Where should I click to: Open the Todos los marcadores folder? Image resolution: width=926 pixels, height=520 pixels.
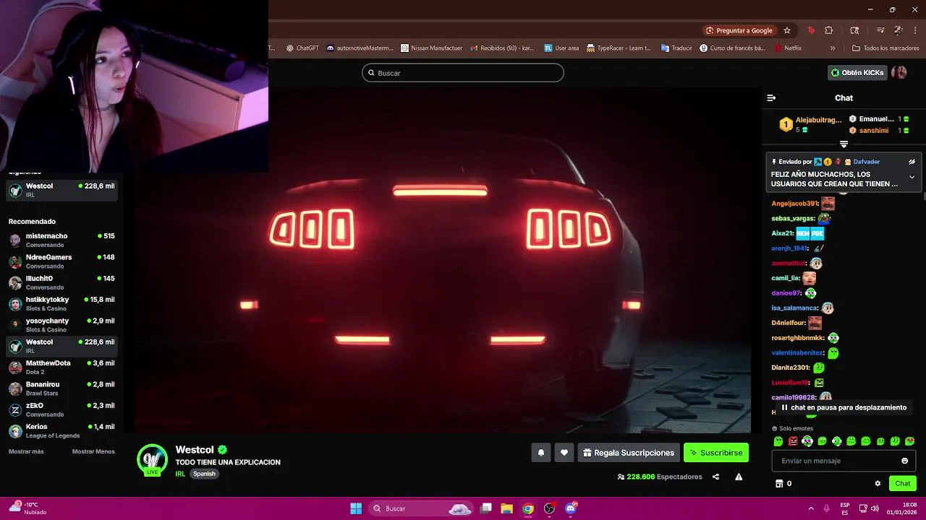(885, 48)
